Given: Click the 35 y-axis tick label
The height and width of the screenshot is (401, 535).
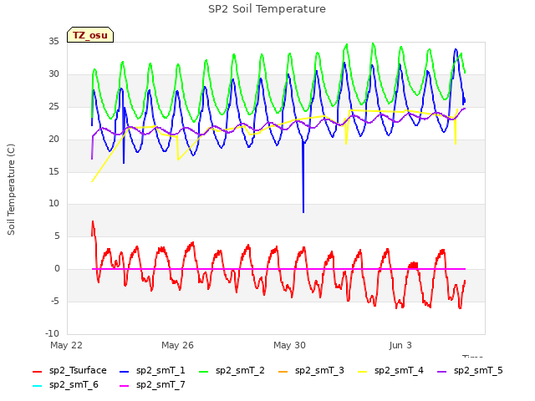Looking at the screenshot, I should 53,42.
